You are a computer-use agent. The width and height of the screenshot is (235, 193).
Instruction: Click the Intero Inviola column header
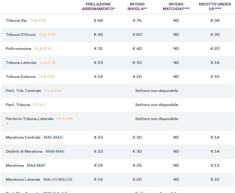click(137, 6)
